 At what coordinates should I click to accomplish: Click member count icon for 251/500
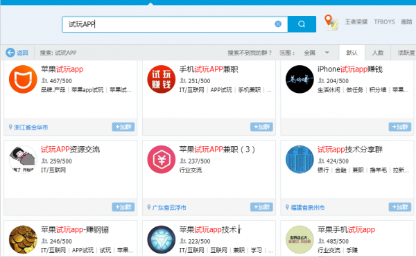[183, 80]
